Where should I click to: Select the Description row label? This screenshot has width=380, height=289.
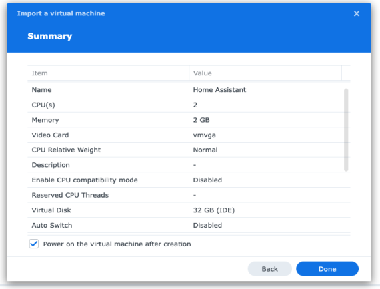point(51,165)
